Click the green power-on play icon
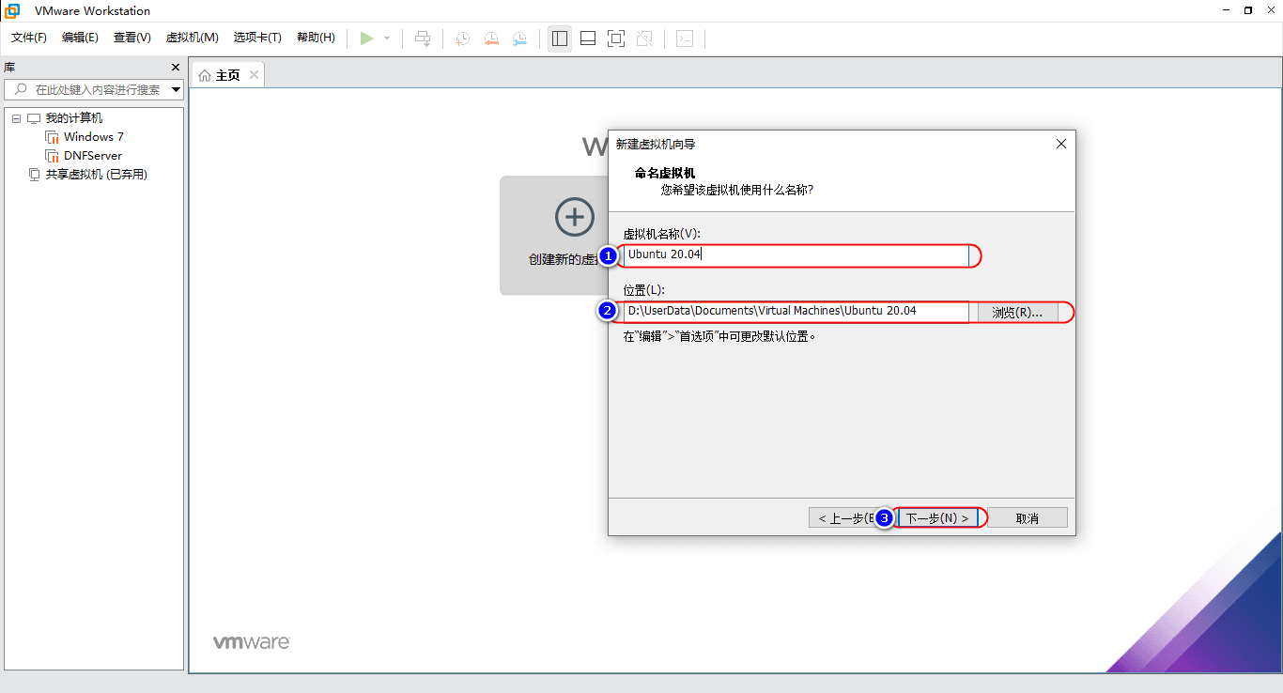This screenshot has height=693, width=1283. [366, 38]
